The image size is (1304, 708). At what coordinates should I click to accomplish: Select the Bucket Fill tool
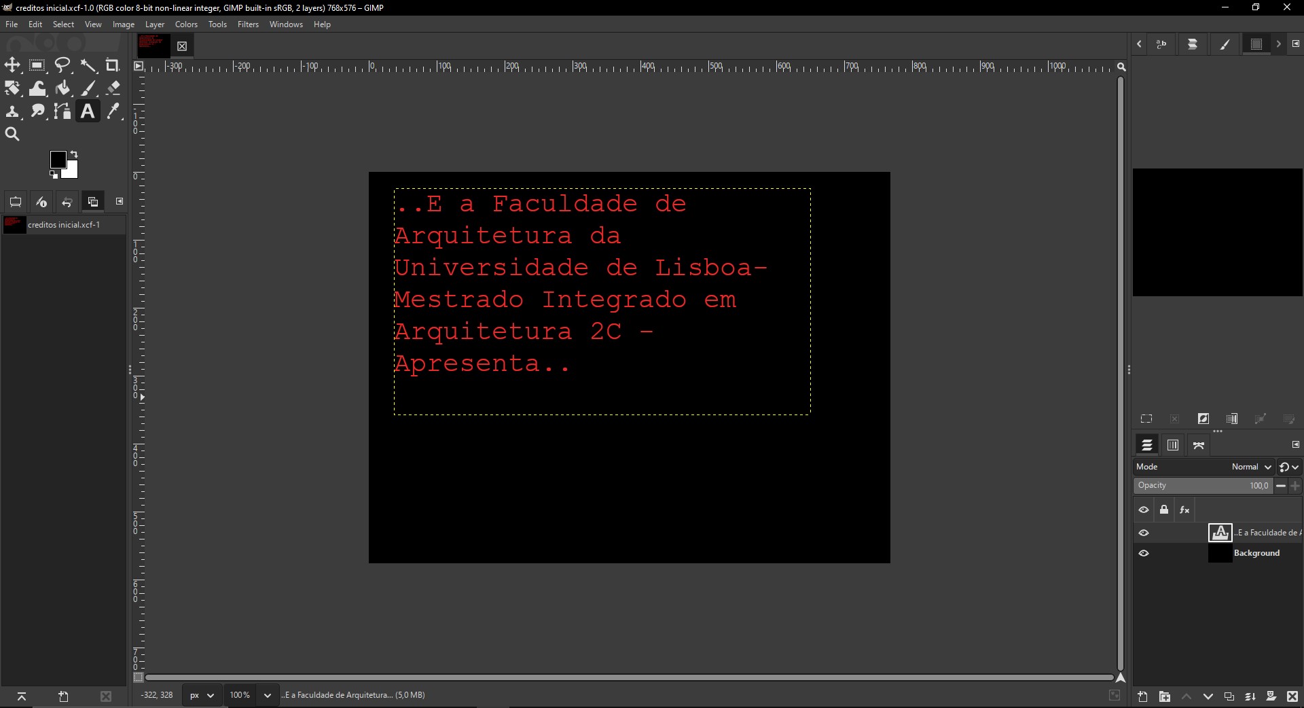(62, 88)
